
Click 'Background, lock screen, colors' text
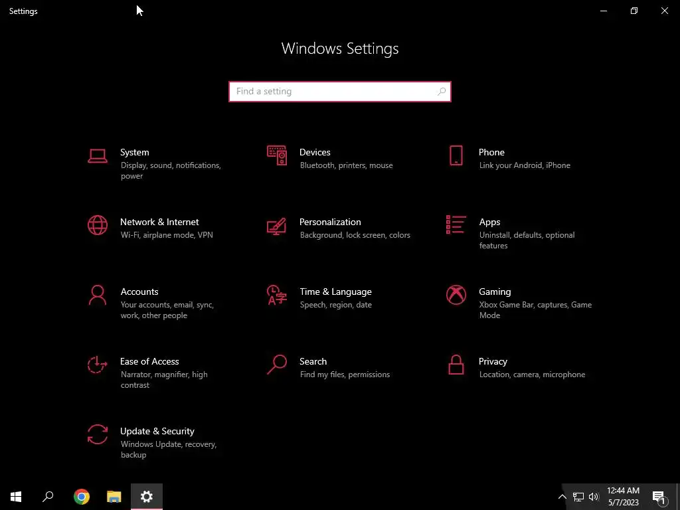(355, 235)
